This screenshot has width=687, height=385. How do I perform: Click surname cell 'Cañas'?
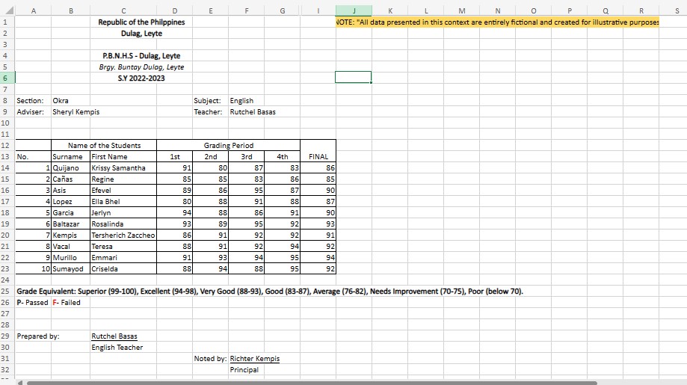tap(70, 179)
